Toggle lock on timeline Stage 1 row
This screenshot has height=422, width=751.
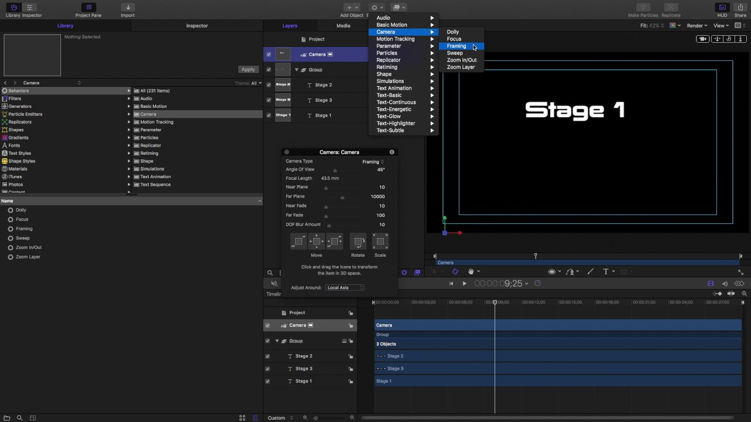coord(351,382)
